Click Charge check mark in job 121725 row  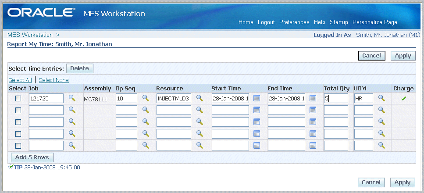[x=404, y=99]
